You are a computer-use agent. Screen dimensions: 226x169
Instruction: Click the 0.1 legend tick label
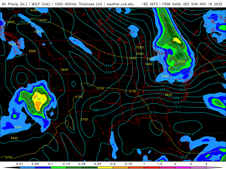(51, 164)
